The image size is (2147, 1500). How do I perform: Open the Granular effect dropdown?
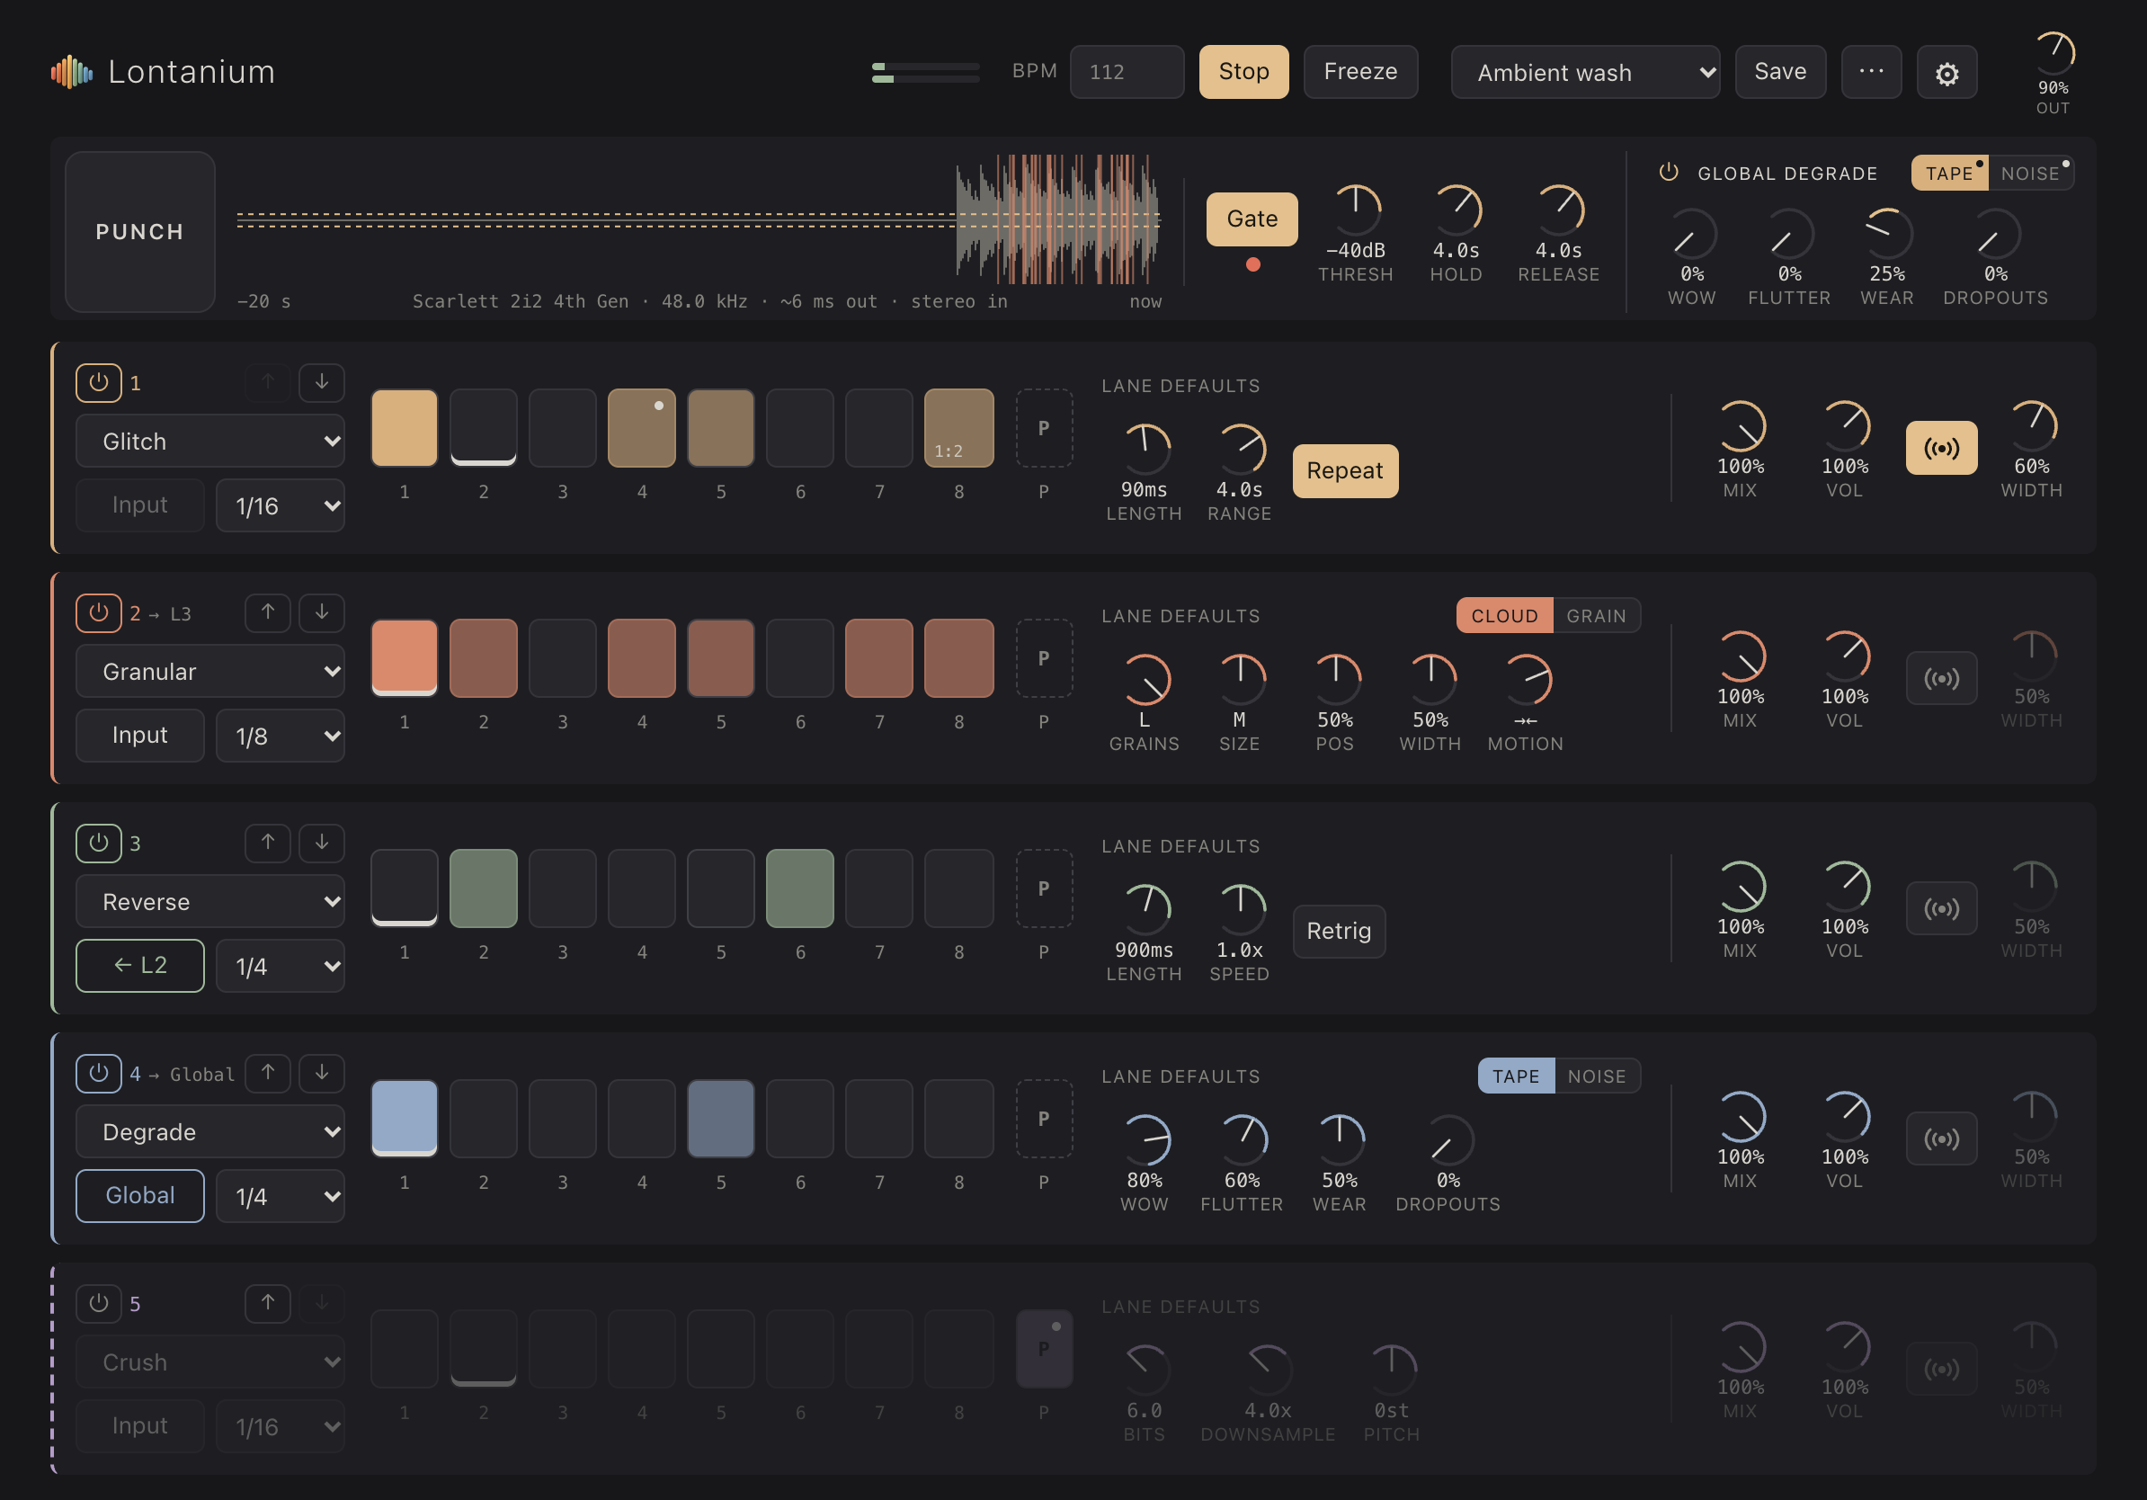[209, 671]
